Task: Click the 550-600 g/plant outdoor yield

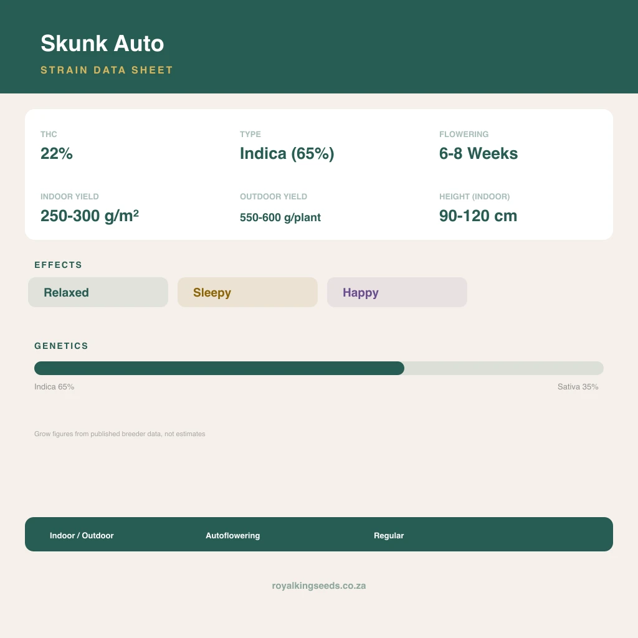Action: pyautogui.click(x=280, y=217)
